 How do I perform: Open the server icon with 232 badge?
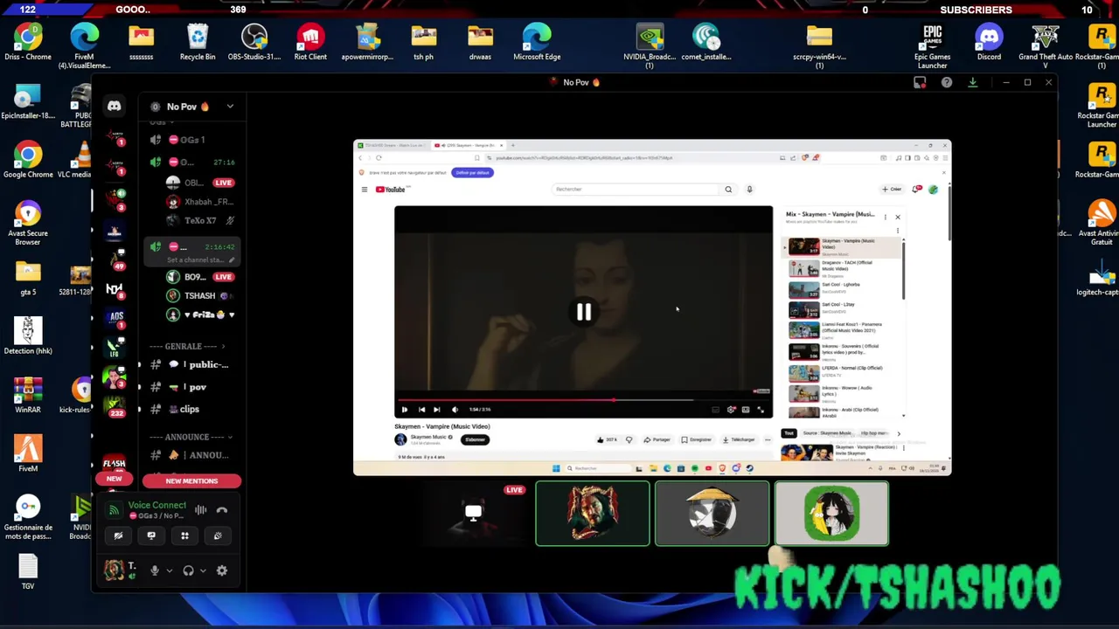pos(114,406)
